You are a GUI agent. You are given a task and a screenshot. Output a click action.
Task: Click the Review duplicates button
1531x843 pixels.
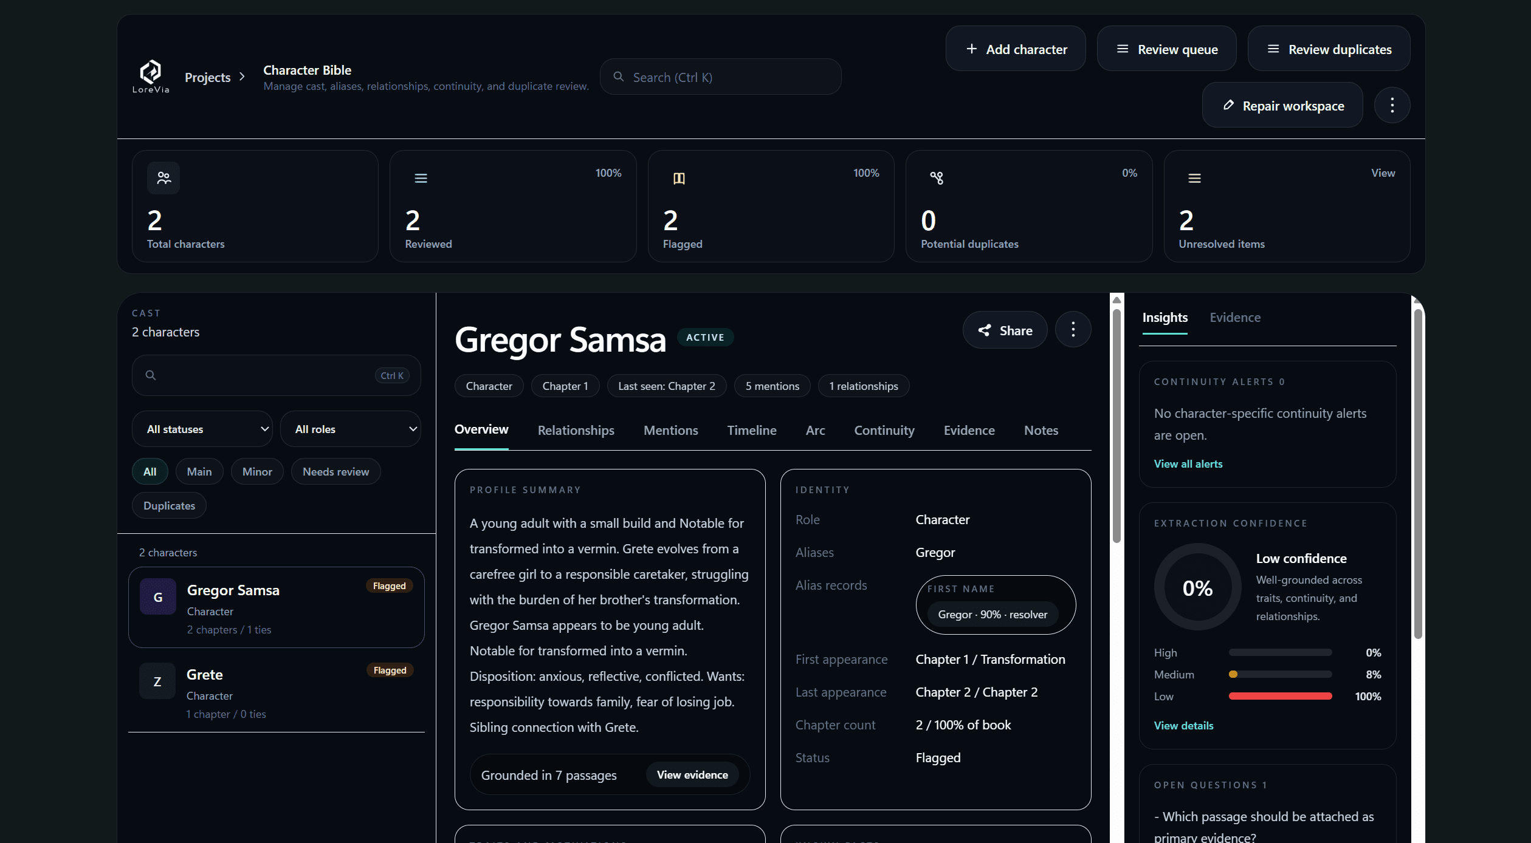[1329, 49]
